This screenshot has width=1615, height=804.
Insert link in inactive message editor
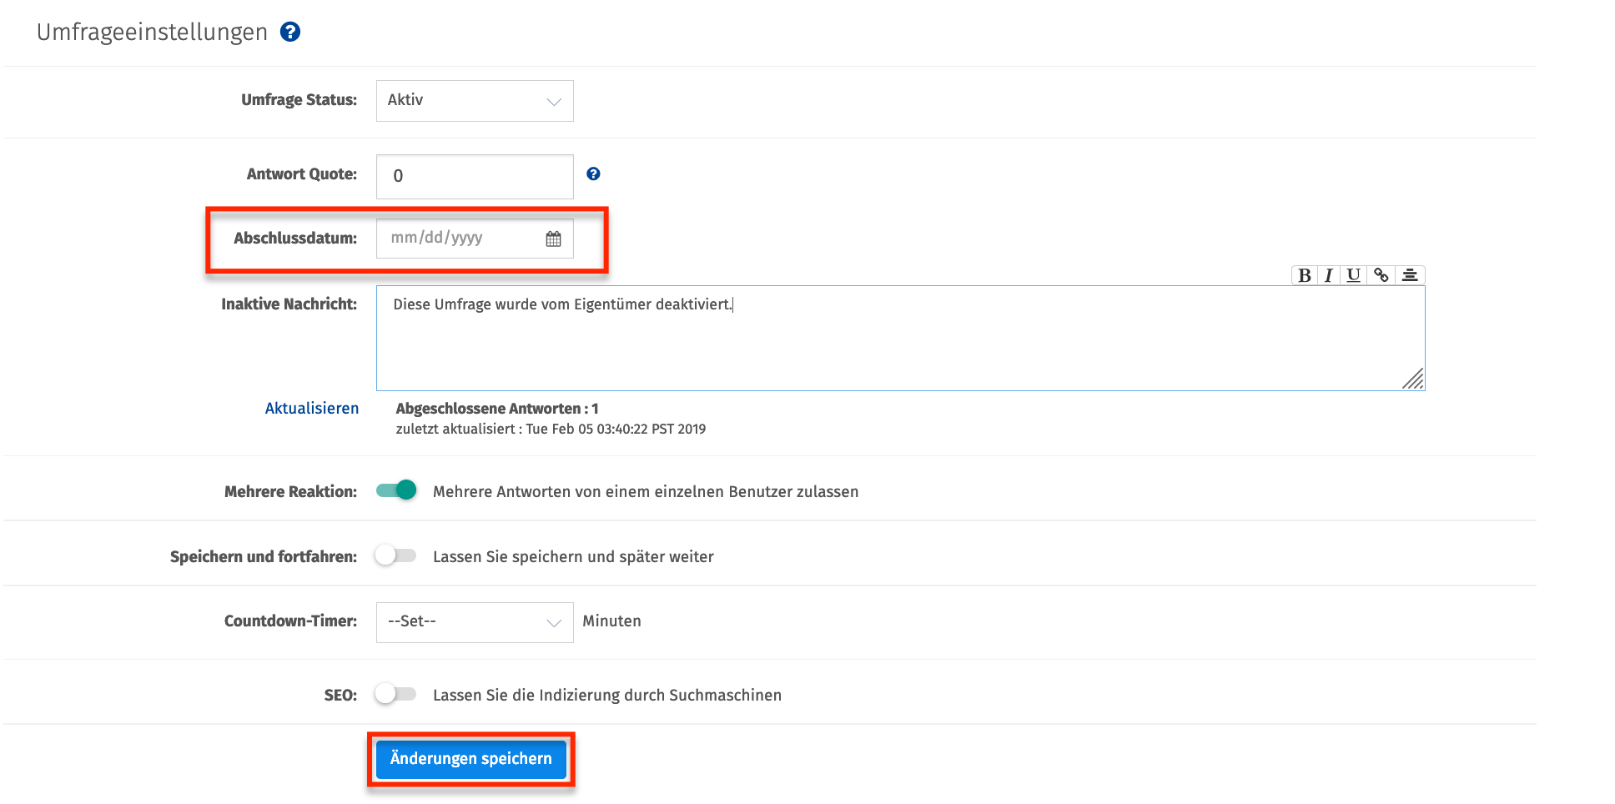[x=1381, y=275]
